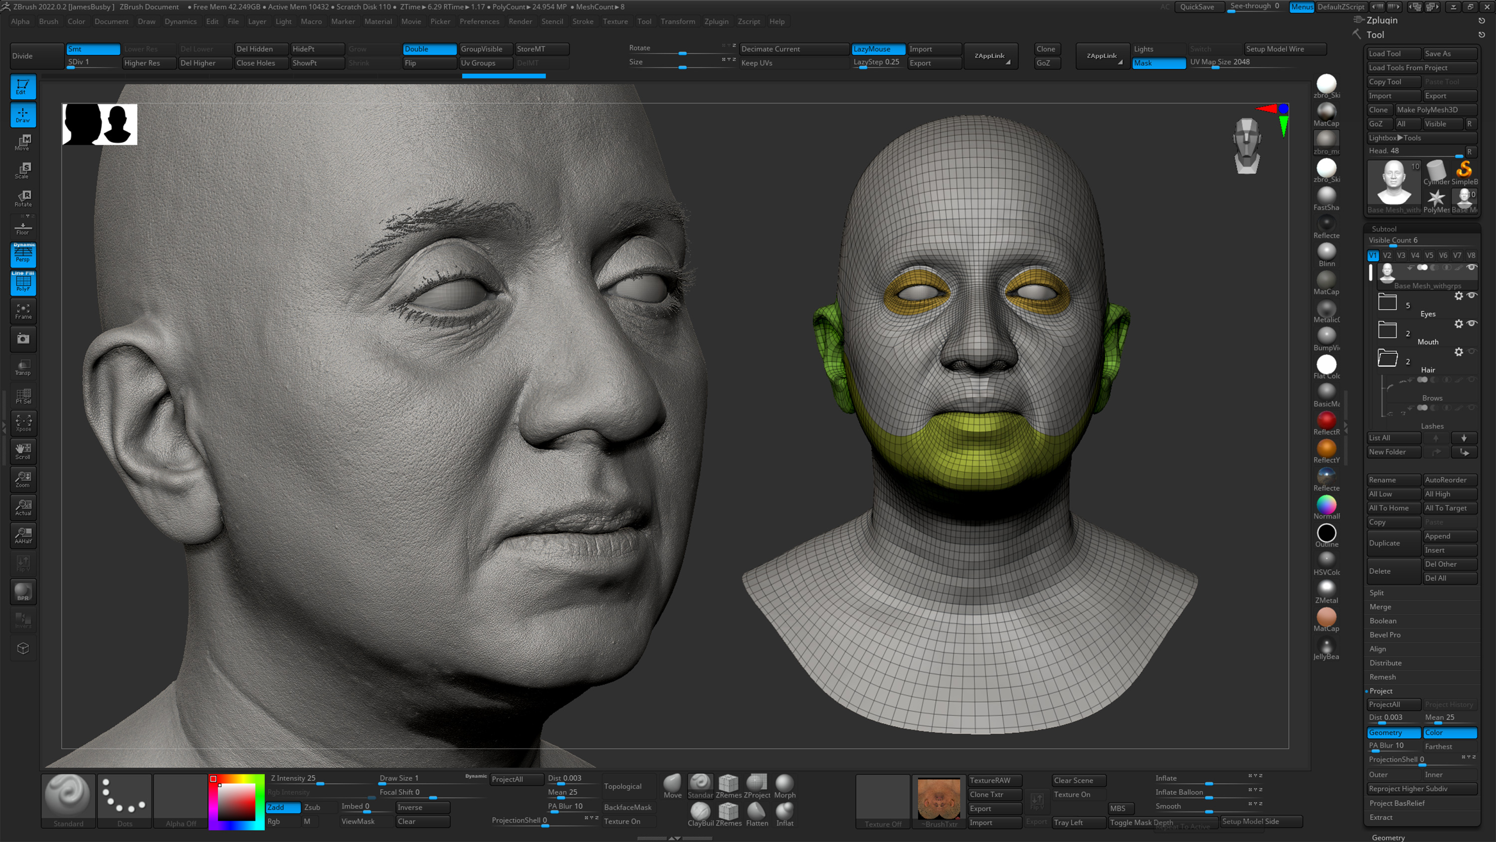
Task: Choose the FlatColor material sphere
Action: tap(1326, 364)
